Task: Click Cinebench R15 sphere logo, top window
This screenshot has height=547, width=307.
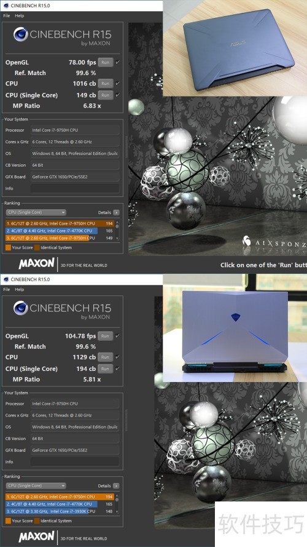Action: pos(20,34)
